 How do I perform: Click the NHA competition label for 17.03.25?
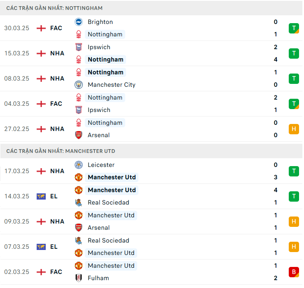[57, 171]
